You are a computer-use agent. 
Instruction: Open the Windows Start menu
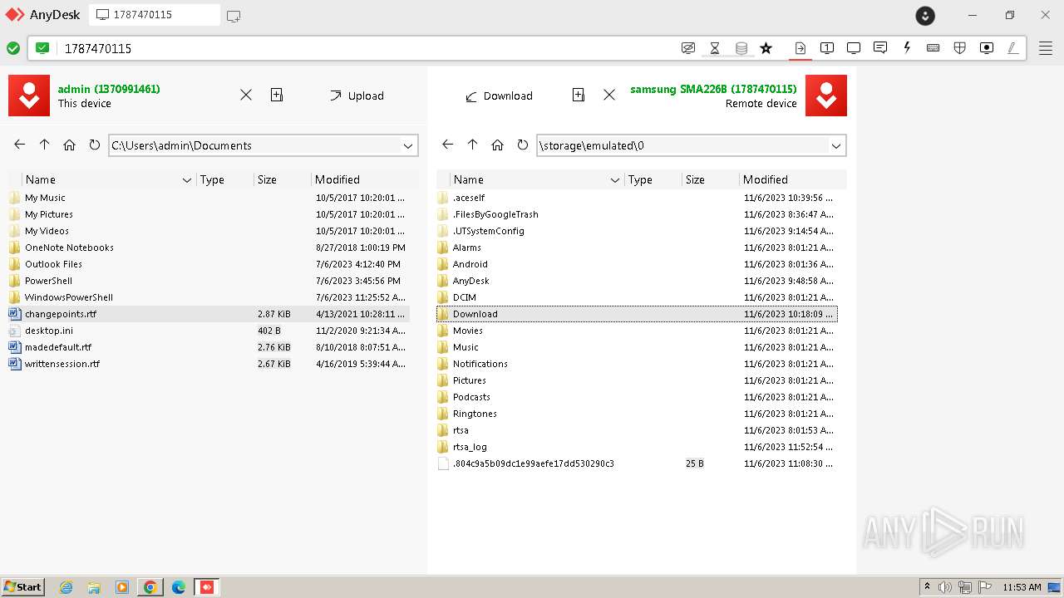(x=23, y=586)
